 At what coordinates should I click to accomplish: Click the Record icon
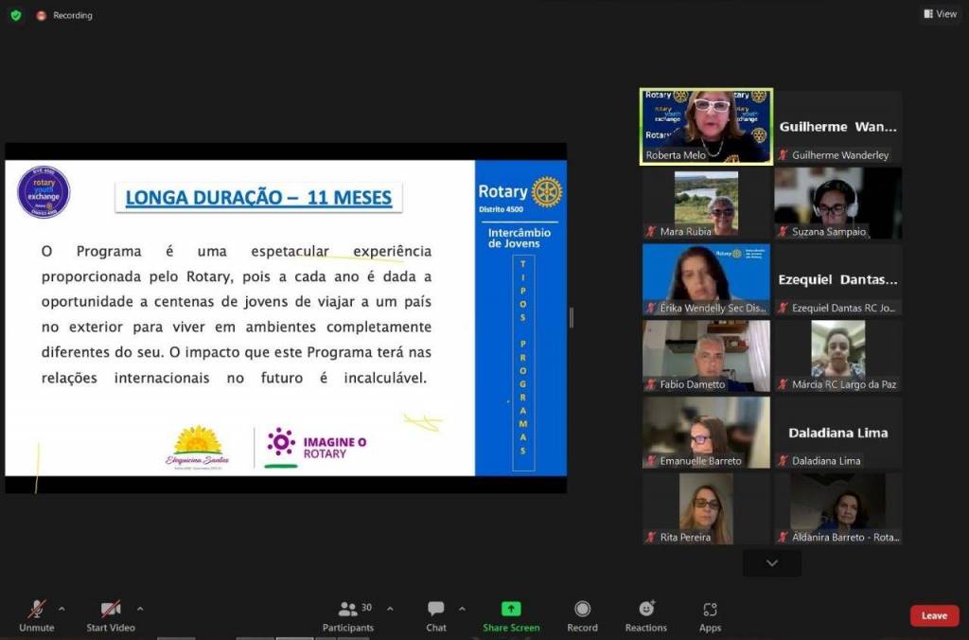point(582,609)
